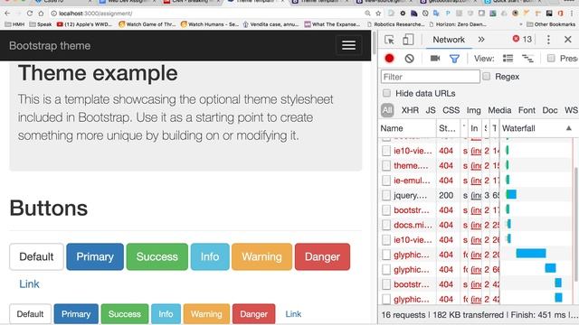Click the large Link button
The image size is (579, 325).
[x=29, y=283]
